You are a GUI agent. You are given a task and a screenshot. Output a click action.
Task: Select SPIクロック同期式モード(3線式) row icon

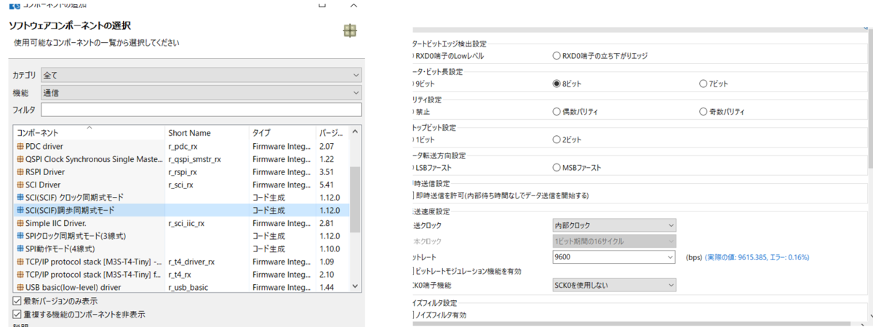(20, 236)
